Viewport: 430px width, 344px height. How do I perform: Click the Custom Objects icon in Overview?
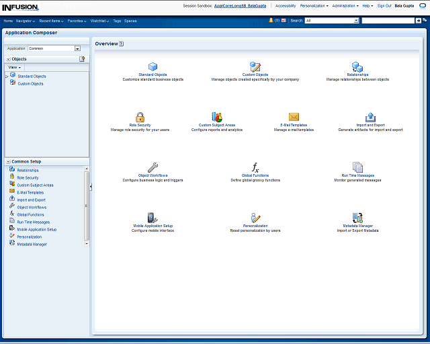coord(255,67)
